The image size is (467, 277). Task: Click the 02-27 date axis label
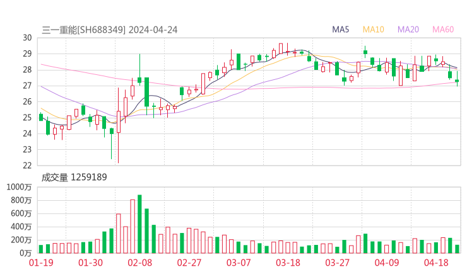tap(189, 263)
